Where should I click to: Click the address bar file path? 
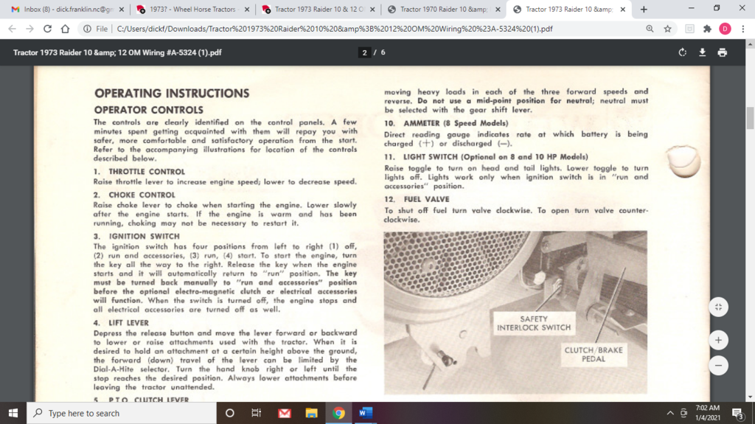(x=335, y=29)
